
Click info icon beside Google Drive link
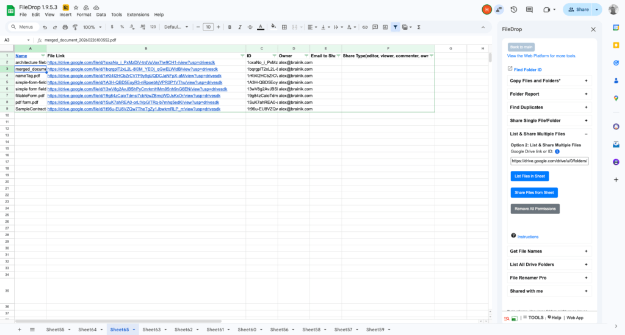click(x=557, y=151)
